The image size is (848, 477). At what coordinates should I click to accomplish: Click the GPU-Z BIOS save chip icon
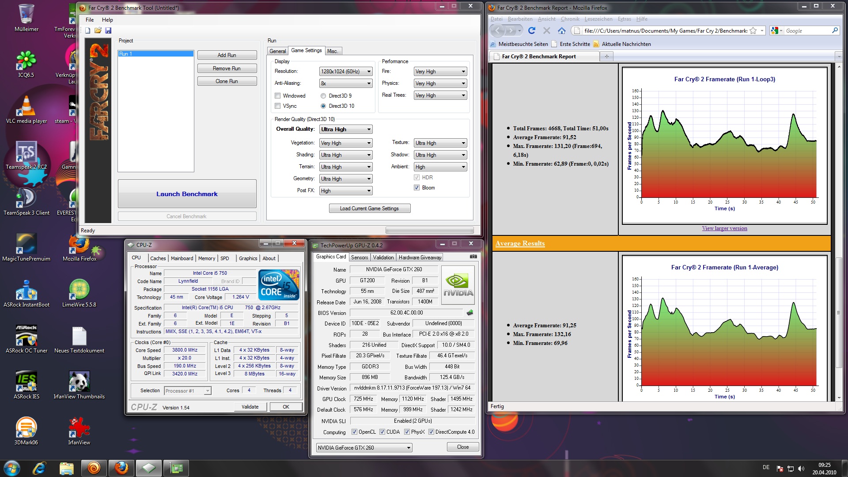point(470,313)
